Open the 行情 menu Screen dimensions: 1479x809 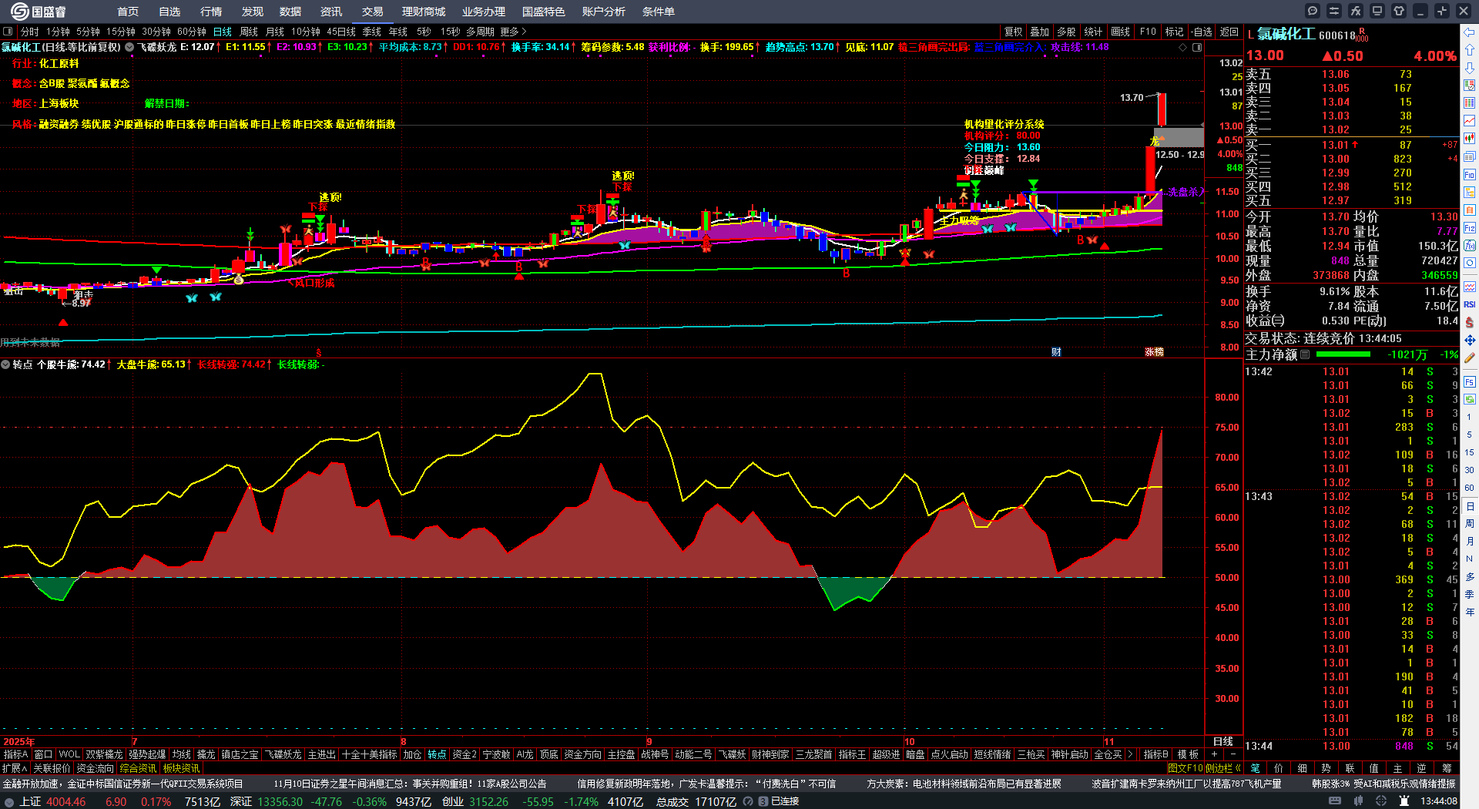211,12
